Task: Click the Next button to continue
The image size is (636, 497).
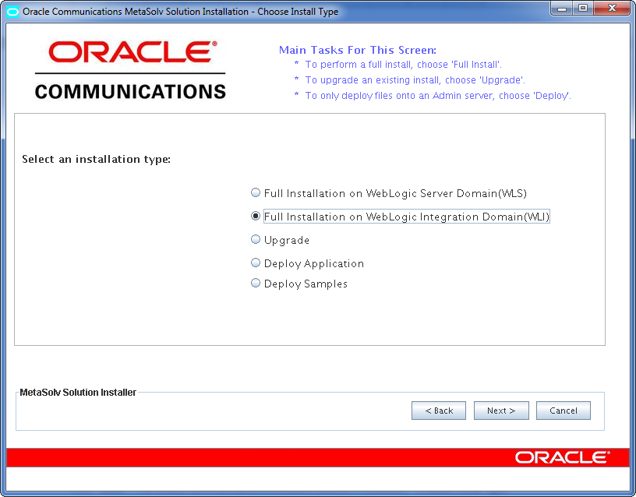Action: pos(501,411)
